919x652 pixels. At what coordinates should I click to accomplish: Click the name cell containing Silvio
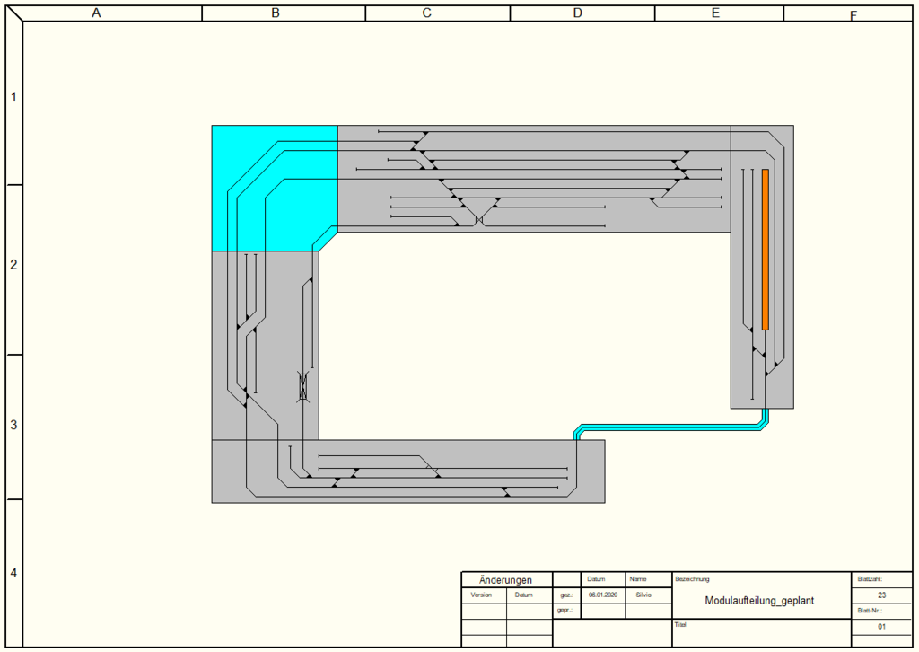tap(643, 595)
